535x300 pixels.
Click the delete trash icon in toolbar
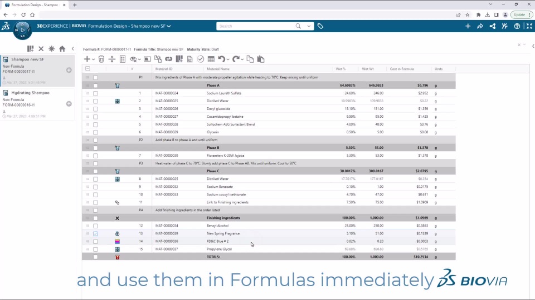(x=101, y=59)
